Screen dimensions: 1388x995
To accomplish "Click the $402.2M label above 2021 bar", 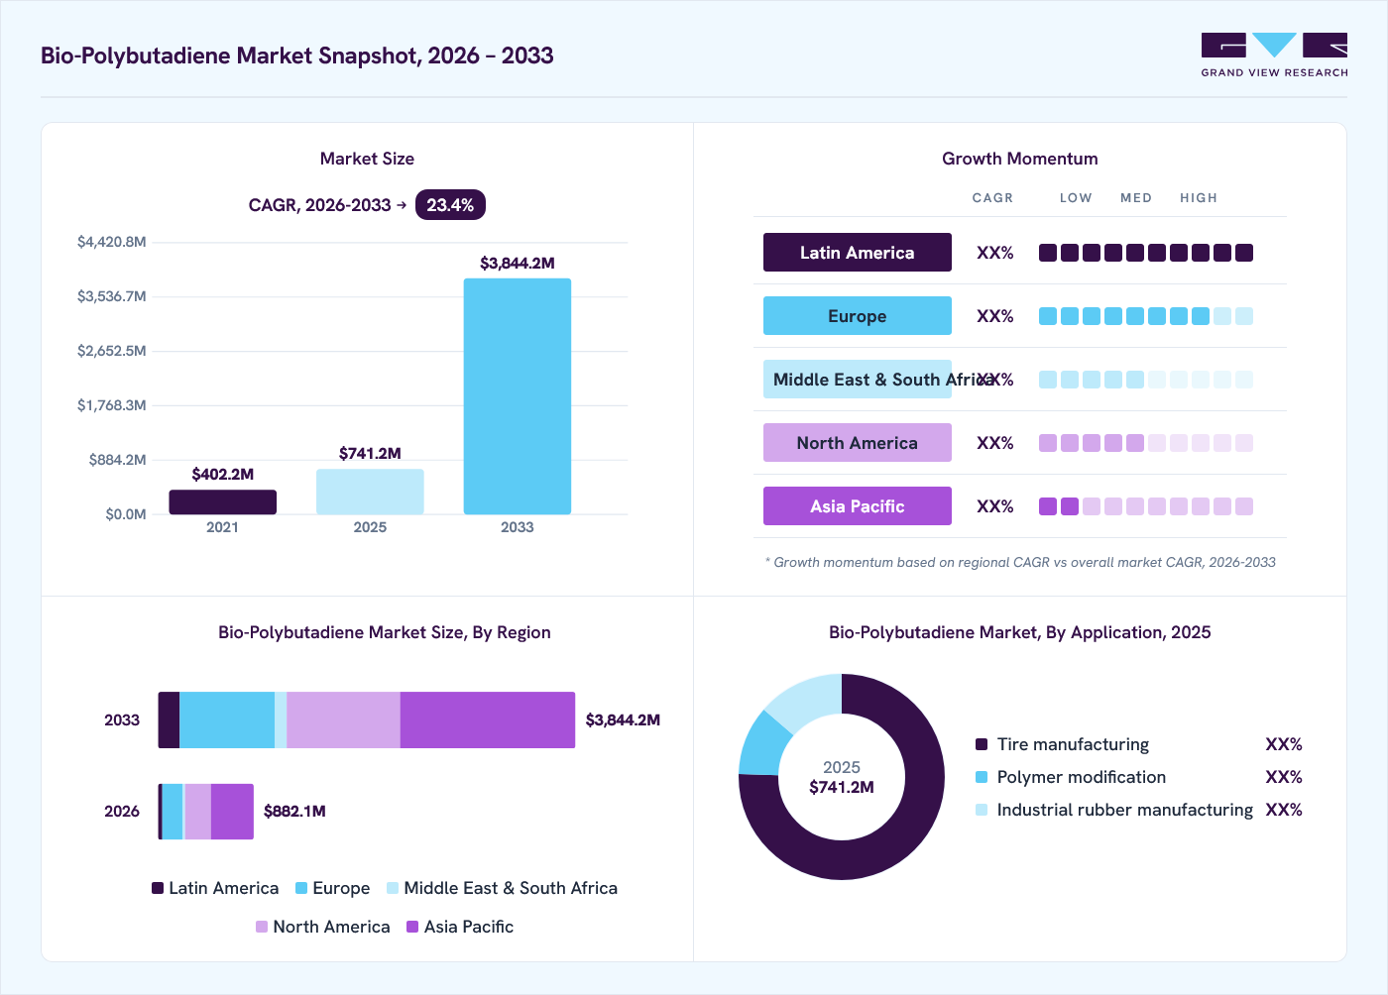I will coord(223,475).
